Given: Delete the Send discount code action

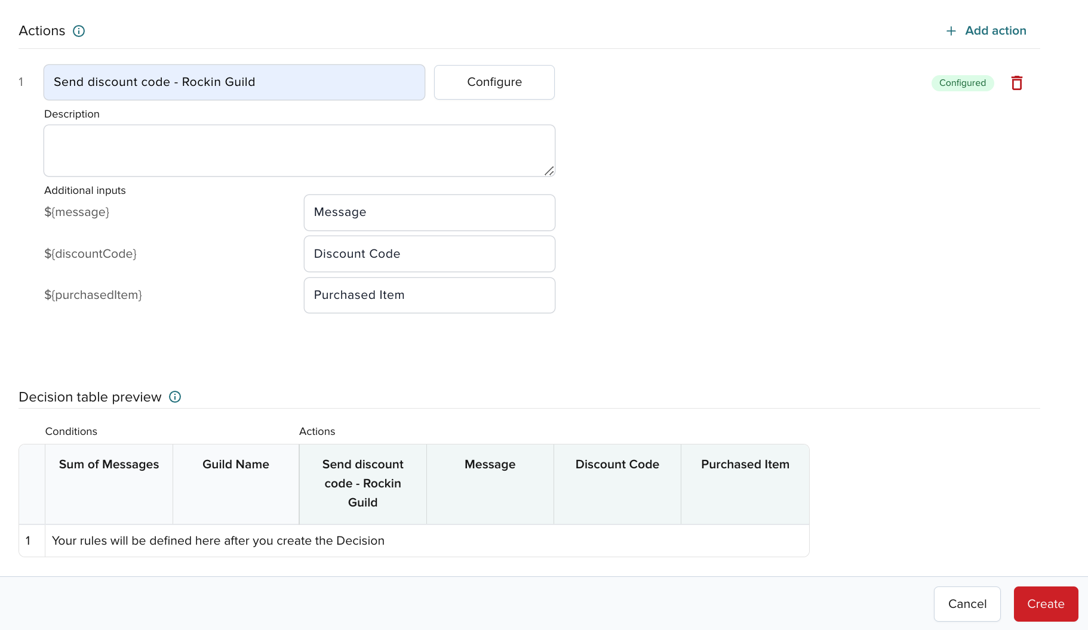Looking at the screenshot, I should [1016, 83].
